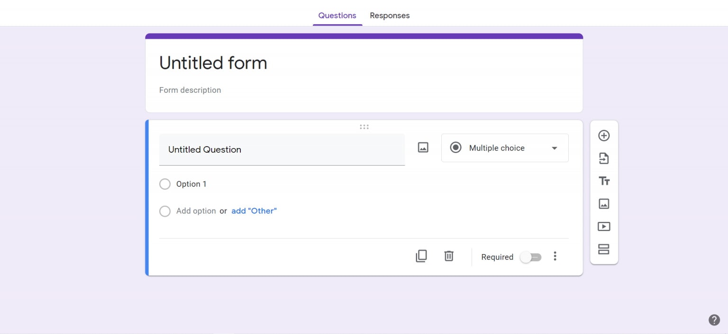Duplicate the question card
This screenshot has height=334, width=728.
point(421,256)
